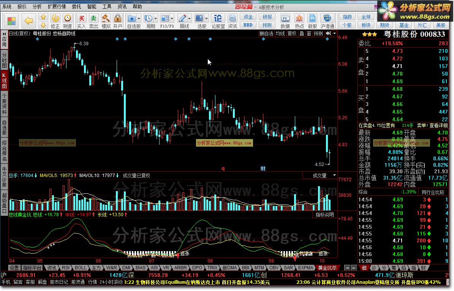Expand the F10/F9 dropdown arrow

pyautogui.click(x=172, y=19)
